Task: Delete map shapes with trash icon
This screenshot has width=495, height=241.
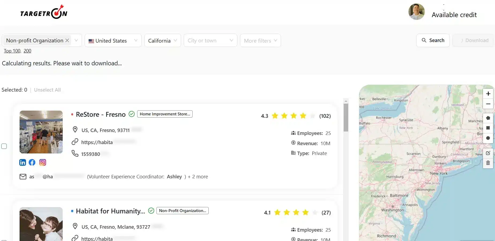Action: click(488, 163)
